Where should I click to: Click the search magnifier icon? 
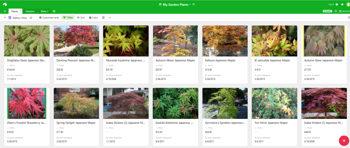[349, 17]
